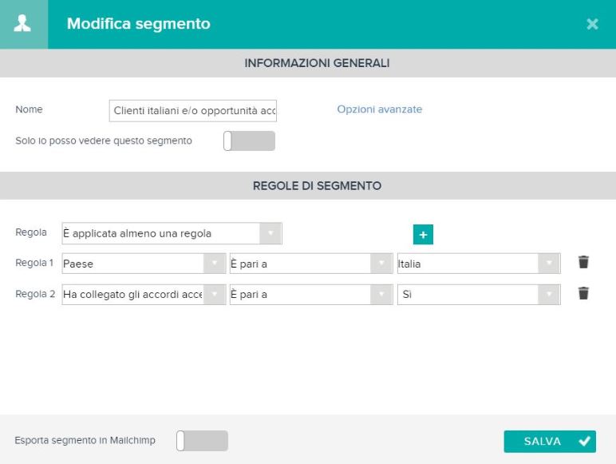Image resolution: width=616 pixels, height=464 pixels.
Task: Add a new rule with plus icon
Action: [x=423, y=235]
